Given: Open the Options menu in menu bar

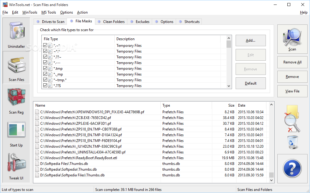Looking at the screenshot, I should point(67,12).
